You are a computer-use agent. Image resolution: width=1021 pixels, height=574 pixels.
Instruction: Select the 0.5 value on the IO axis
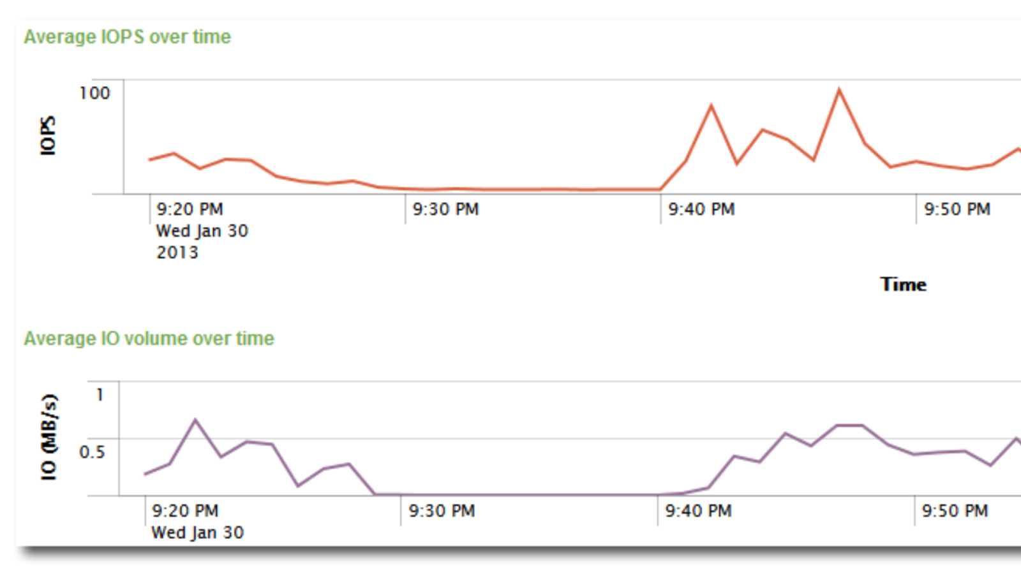pos(92,452)
